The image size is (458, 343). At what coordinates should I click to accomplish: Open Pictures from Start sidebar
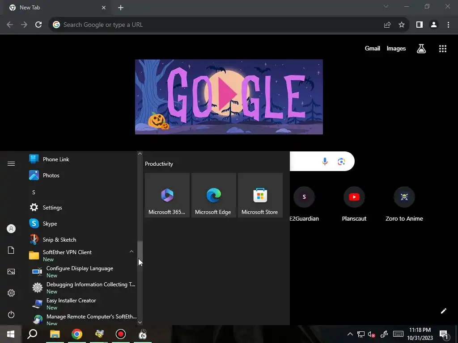click(x=11, y=272)
